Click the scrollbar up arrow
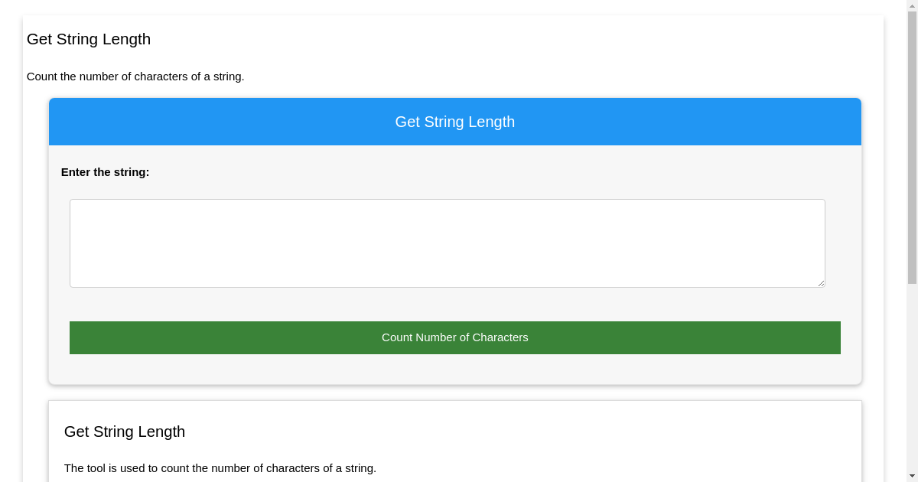Image resolution: width=918 pixels, height=482 pixels. (x=913, y=6)
